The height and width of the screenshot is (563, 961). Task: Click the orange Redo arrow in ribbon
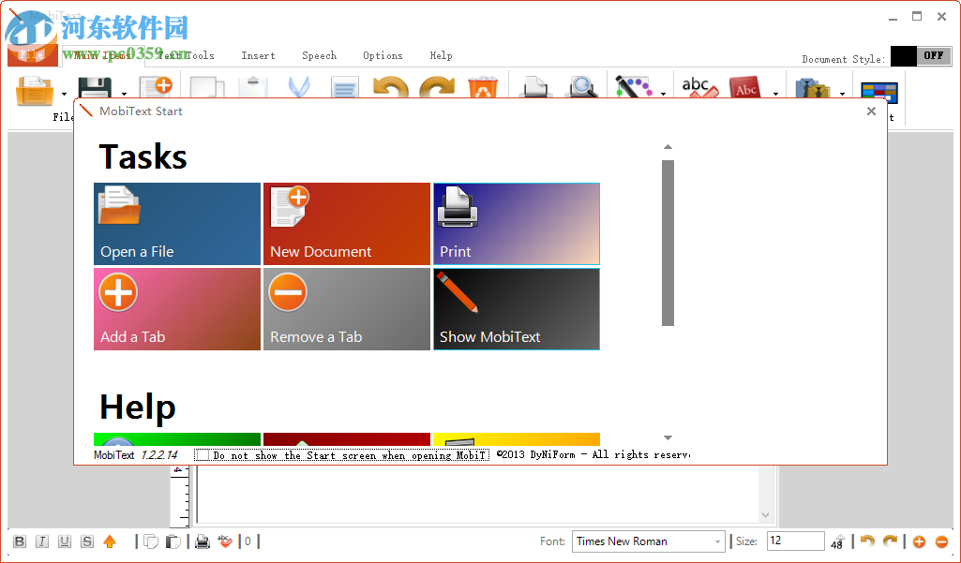click(x=437, y=87)
